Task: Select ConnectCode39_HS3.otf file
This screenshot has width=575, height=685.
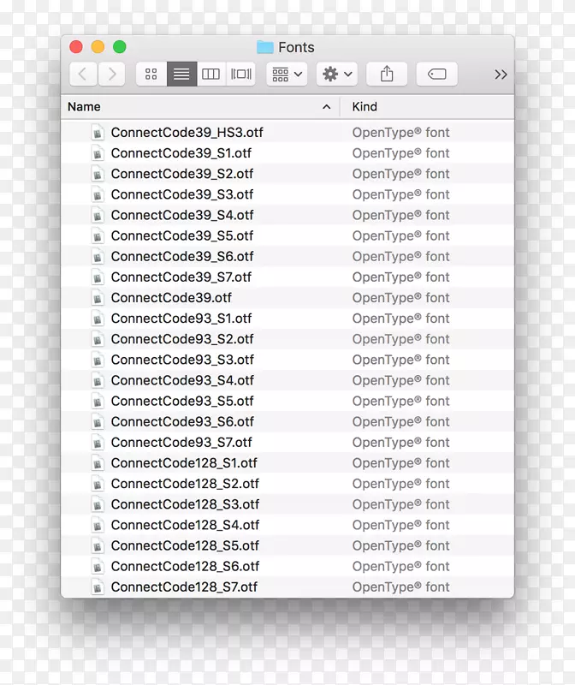Action: (287, 133)
